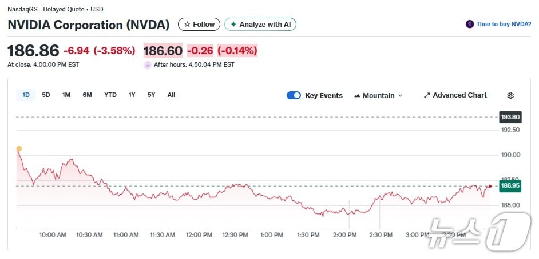Viewport: 539px width, 259px height.
Task: Click the star icon on Follow
Action: click(187, 25)
